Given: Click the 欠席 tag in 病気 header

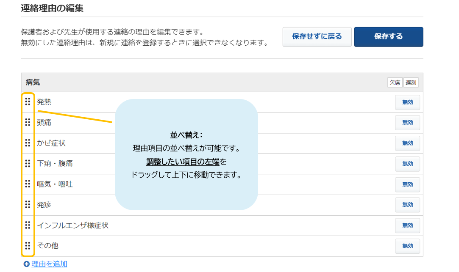Looking at the screenshot, I should [395, 82].
